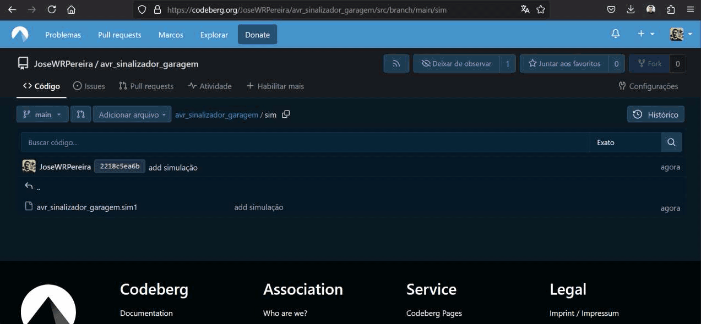Image resolution: width=701 pixels, height=324 pixels.
Task: Select the Atividade tab
Action: point(209,86)
